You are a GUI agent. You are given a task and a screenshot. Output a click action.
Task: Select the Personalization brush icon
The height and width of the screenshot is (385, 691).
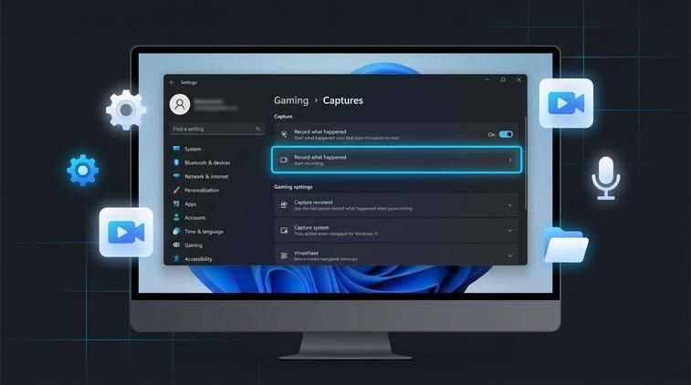pos(176,190)
